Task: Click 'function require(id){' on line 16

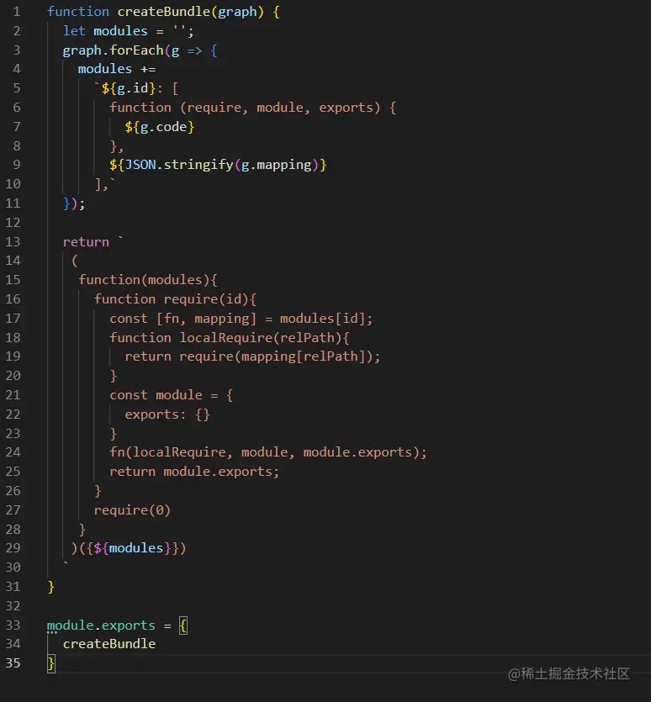Action: tap(175, 299)
